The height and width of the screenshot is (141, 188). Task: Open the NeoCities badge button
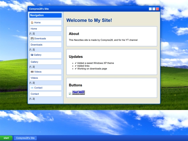pos(78,93)
